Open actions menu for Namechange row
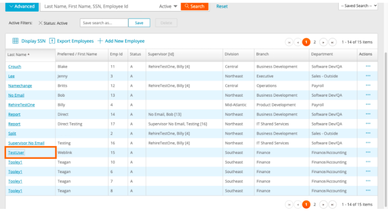The image size is (392, 211). coord(368,85)
